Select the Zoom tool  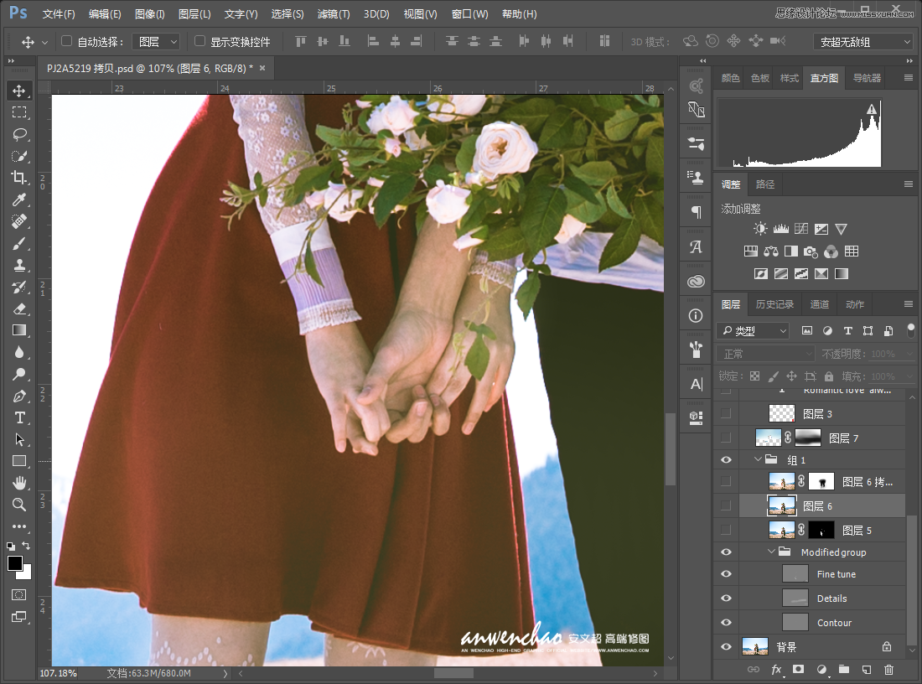pyautogui.click(x=18, y=505)
